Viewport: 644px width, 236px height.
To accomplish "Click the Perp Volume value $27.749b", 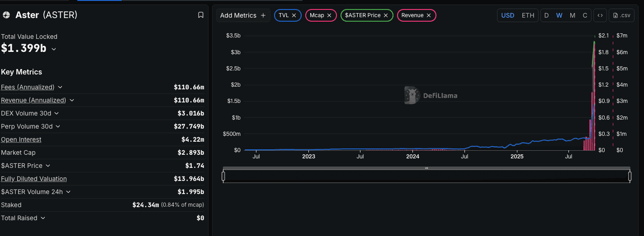I will pos(189,126).
